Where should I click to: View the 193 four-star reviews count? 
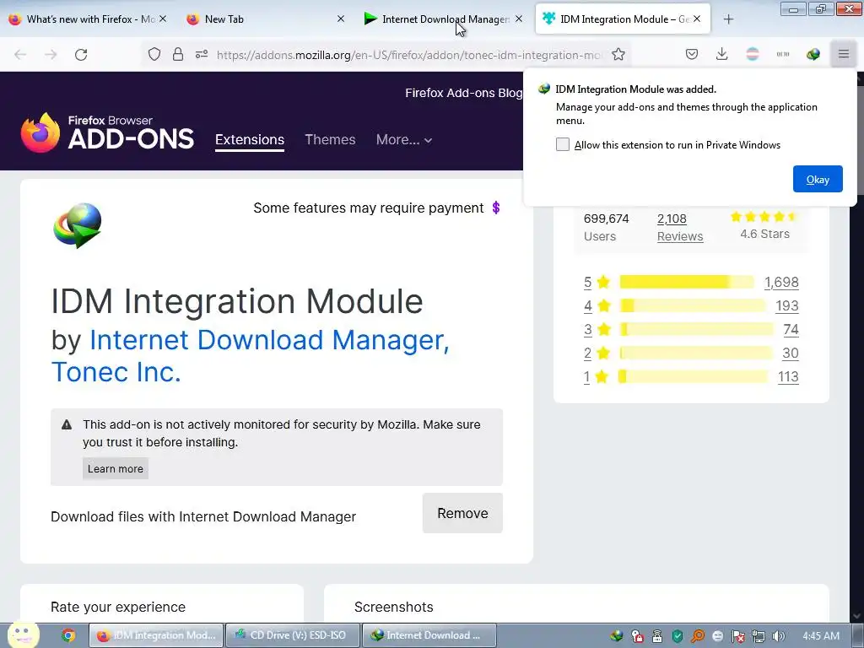coord(786,305)
